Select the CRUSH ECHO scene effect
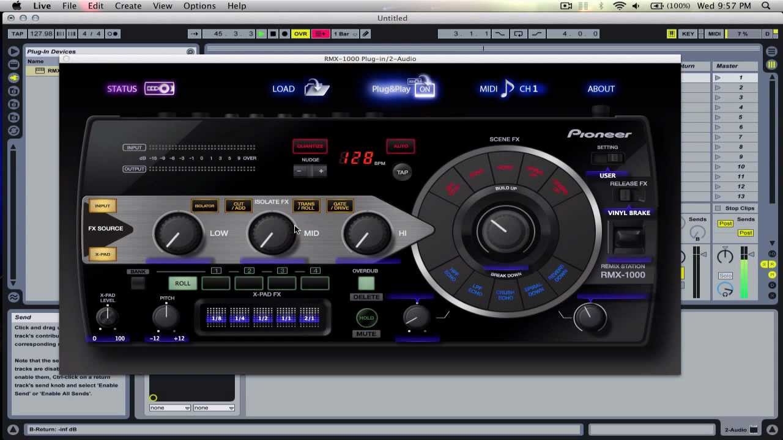 coord(505,294)
